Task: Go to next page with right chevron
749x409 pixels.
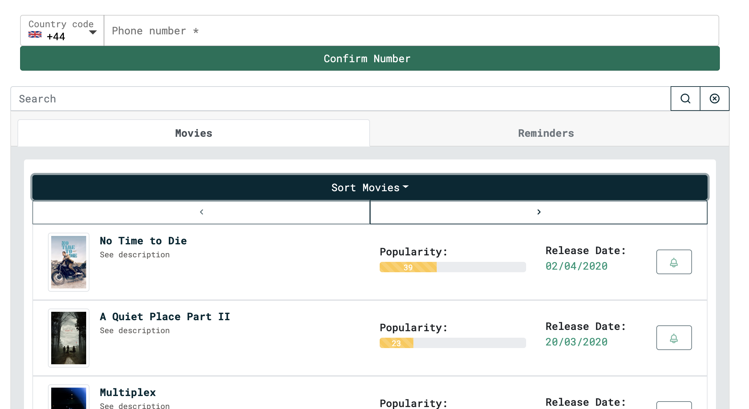Action: coord(538,212)
